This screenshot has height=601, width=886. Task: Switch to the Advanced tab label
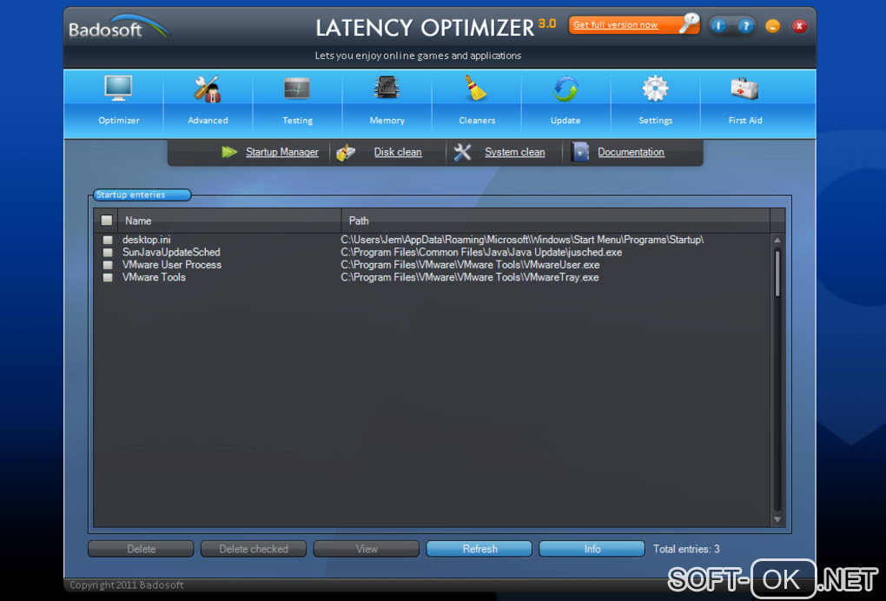click(x=208, y=121)
